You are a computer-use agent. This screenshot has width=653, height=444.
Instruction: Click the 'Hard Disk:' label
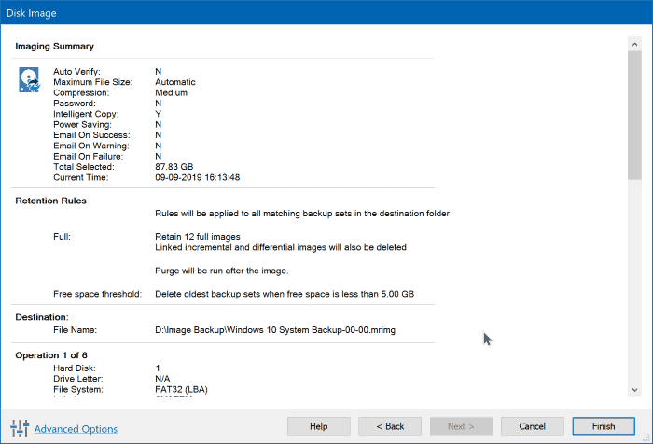75,368
